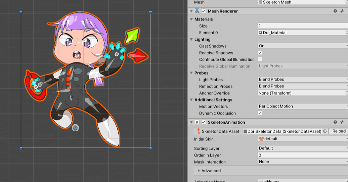Screen dimensions: 348x182
Task: Click the red X-axis gizmo arrow
Action: click(138, 56)
